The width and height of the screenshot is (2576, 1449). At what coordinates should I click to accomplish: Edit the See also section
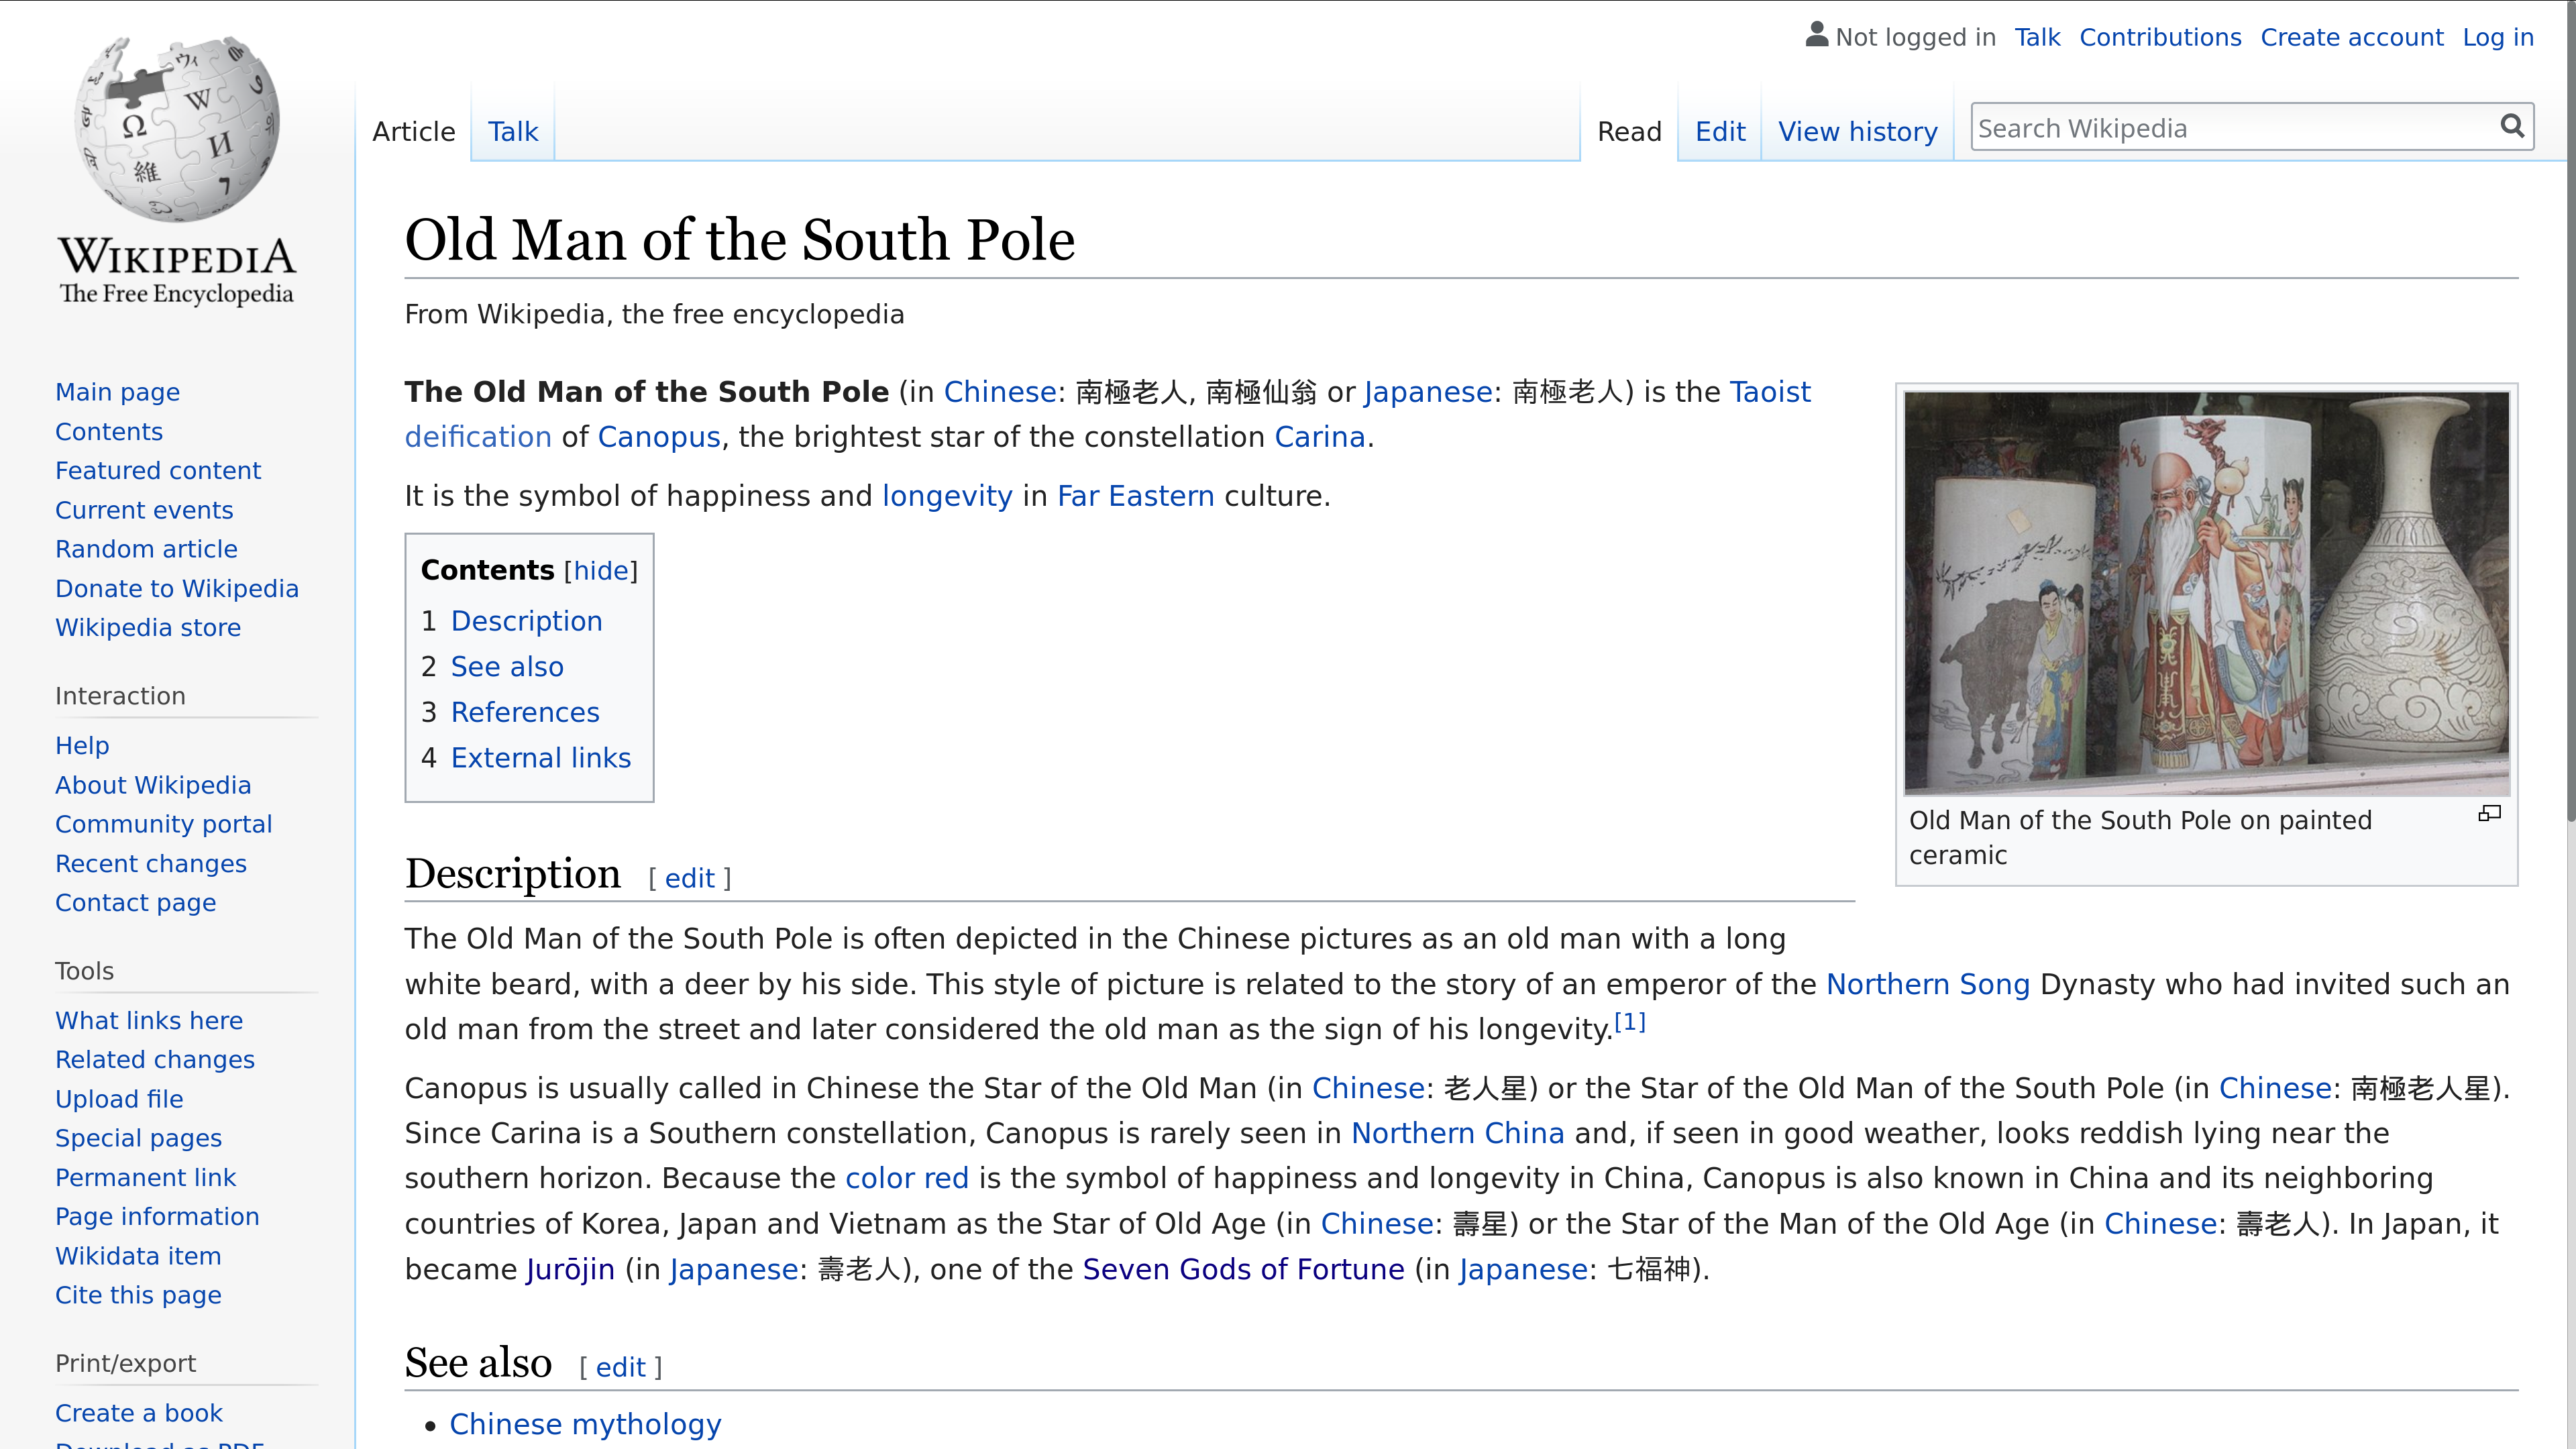coord(621,1367)
